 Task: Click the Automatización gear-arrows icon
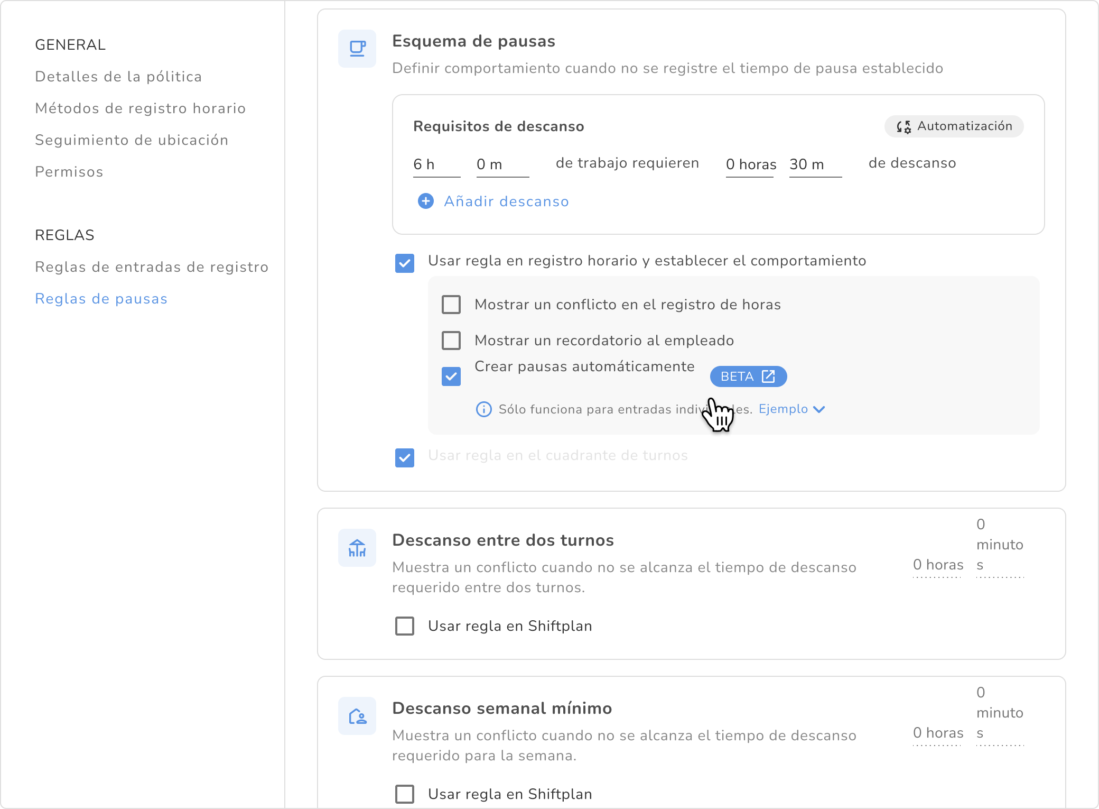pos(904,126)
